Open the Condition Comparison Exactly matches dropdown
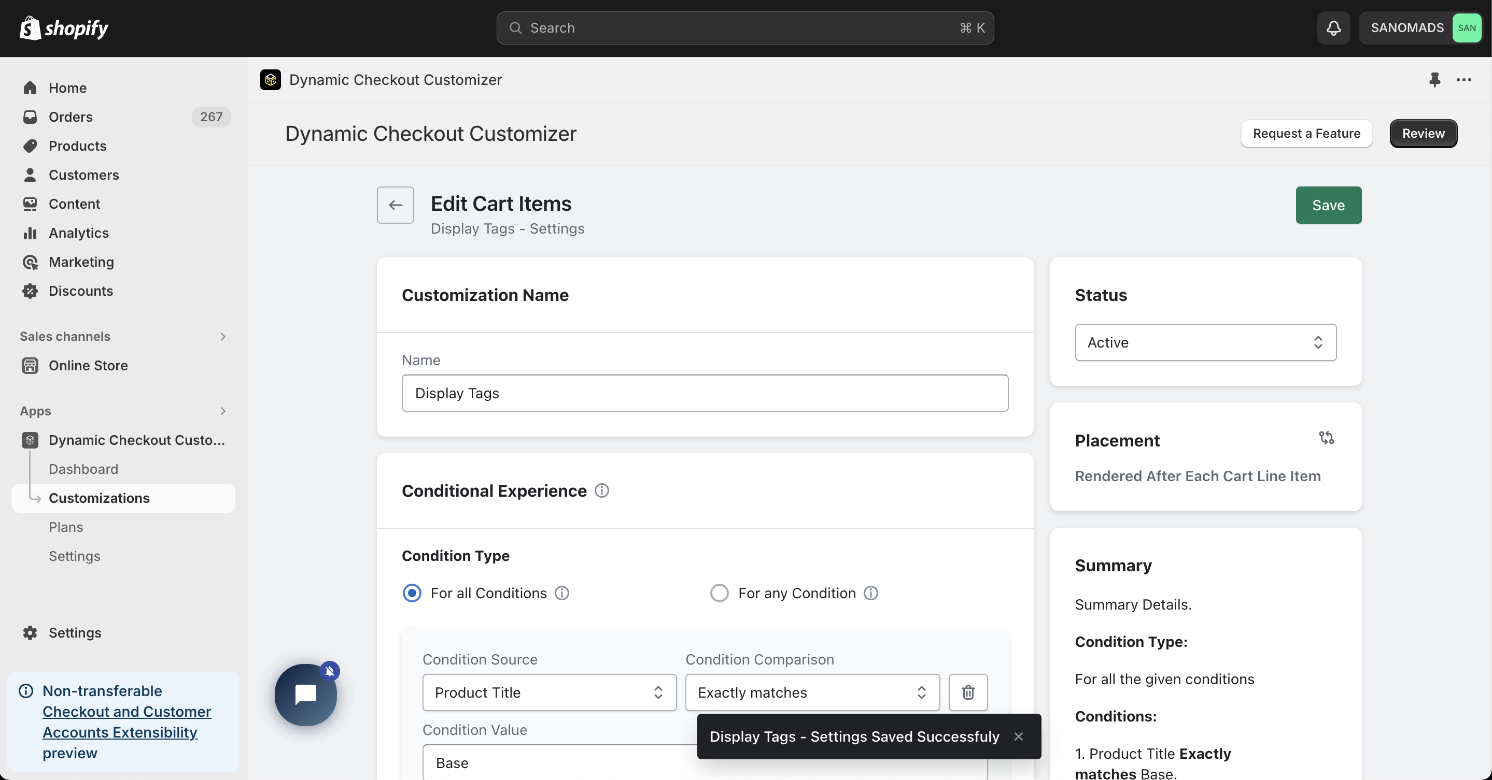This screenshot has height=780, width=1492. coord(812,692)
